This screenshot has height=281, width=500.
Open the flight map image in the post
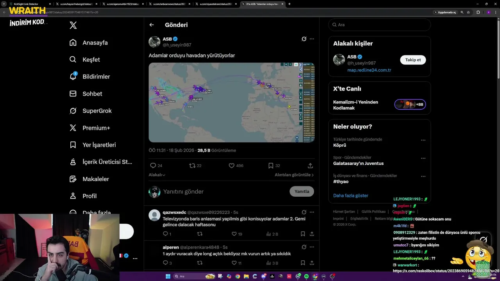[x=232, y=102]
